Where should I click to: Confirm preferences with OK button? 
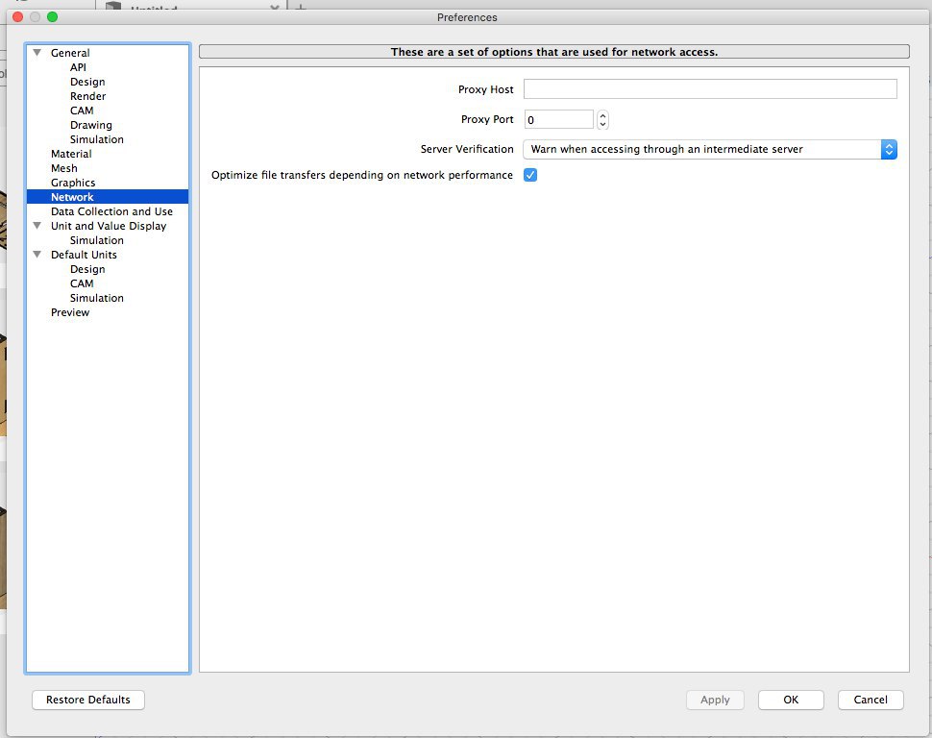[791, 700]
